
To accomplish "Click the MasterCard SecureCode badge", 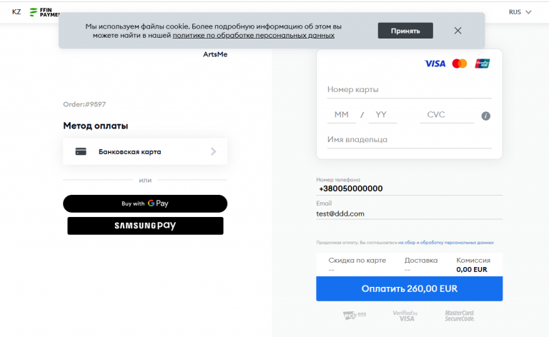I will click(460, 316).
